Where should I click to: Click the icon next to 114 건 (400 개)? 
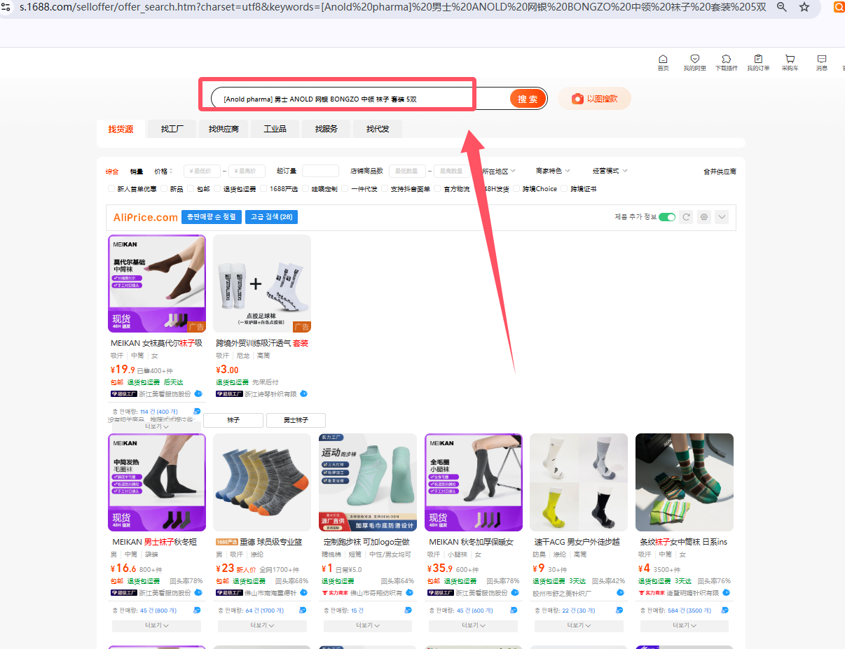[x=197, y=411]
